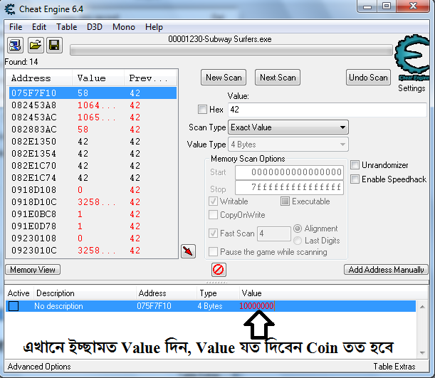This screenshot has width=435, height=378.
Task: Click the scan progress bar
Action: pyautogui.click(x=231, y=51)
